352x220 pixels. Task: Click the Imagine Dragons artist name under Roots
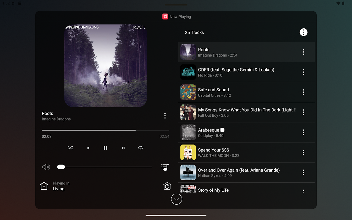(x=56, y=119)
